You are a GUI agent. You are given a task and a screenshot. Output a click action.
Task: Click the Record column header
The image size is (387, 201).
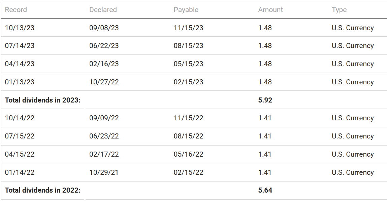point(16,10)
